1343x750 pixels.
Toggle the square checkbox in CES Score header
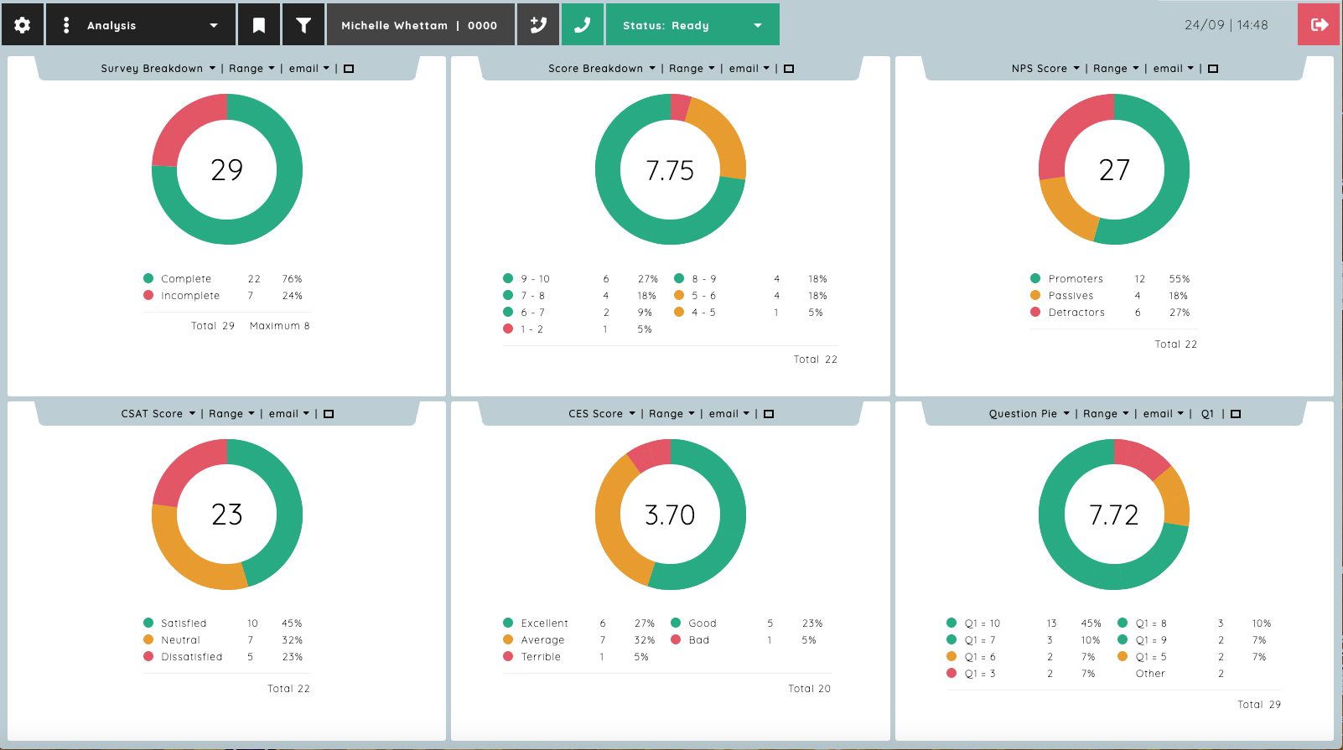pyautogui.click(x=769, y=414)
